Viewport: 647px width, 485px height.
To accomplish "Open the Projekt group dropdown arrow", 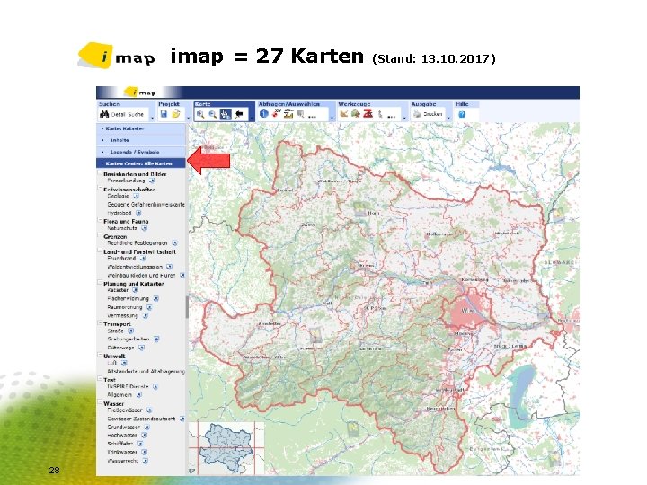I will pos(189,119).
